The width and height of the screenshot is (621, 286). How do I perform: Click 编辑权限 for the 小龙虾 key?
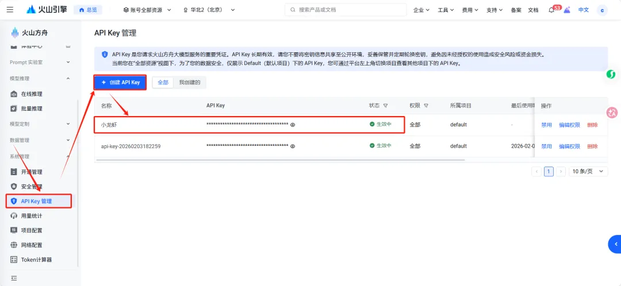[569, 125]
